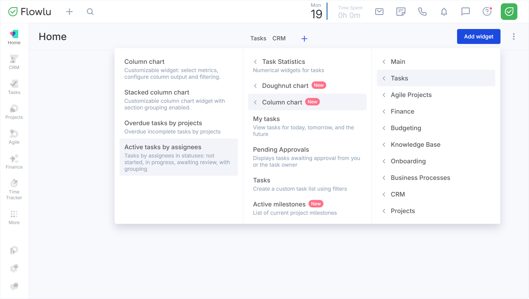529x299 pixels.
Task: Open Time Tracker in sidebar
Action: pyautogui.click(x=14, y=190)
